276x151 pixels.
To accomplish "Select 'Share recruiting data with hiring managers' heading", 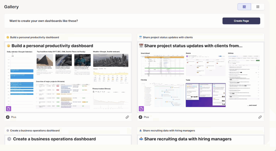I will pos(188,139).
